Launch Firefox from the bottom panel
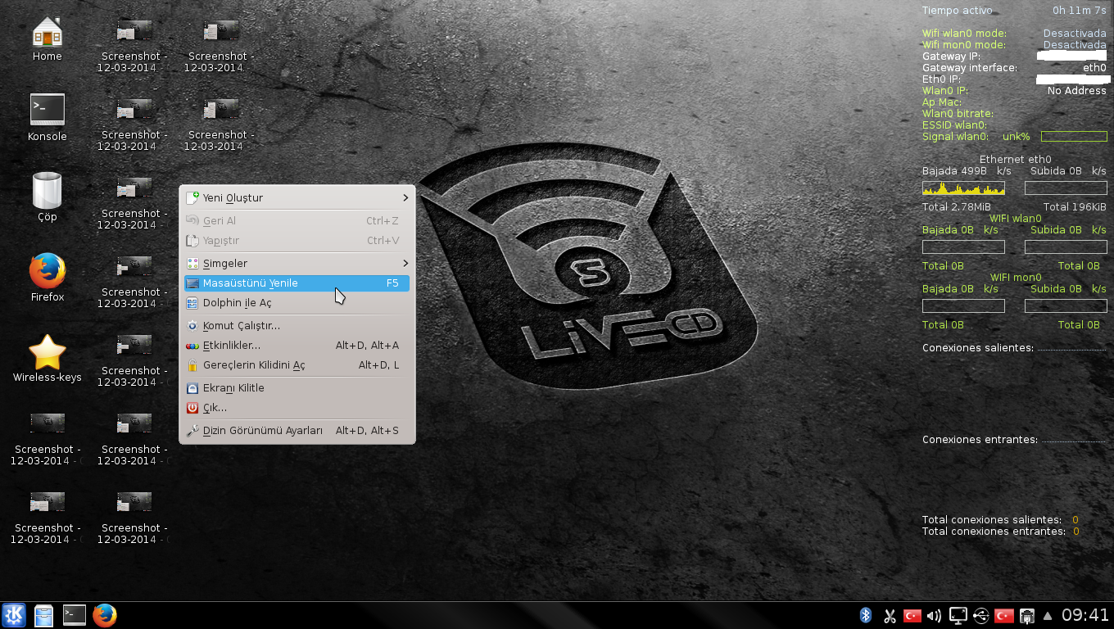 tap(104, 615)
